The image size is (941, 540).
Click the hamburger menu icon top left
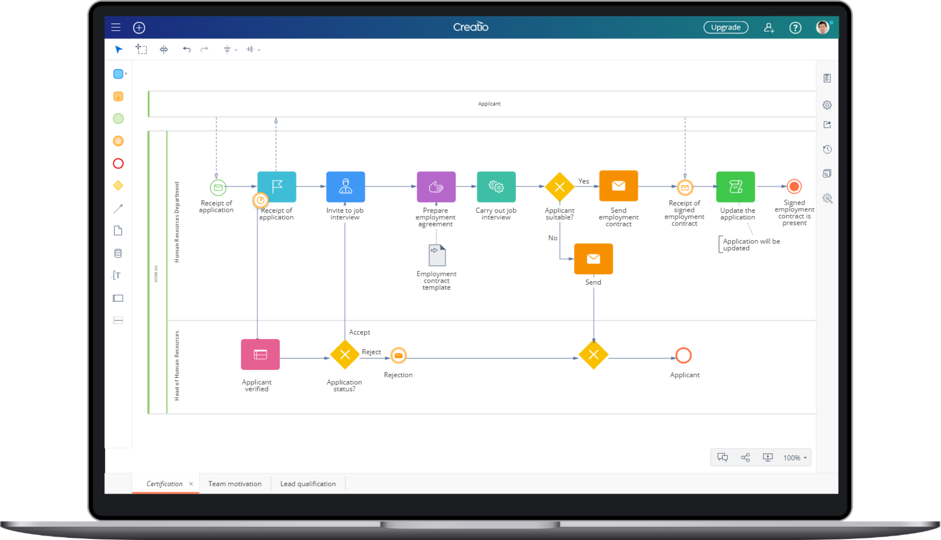click(x=116, y=27)
